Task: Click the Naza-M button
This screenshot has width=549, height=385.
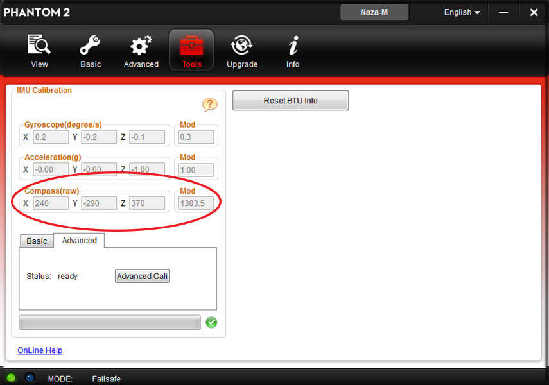Action: click(x=374, y=12)
